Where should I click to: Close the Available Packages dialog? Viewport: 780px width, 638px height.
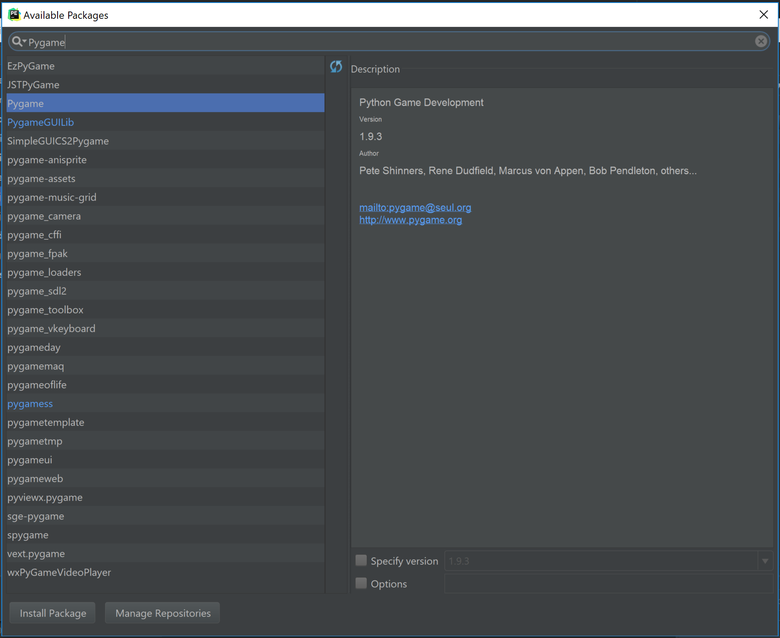[x=763, y=15]
